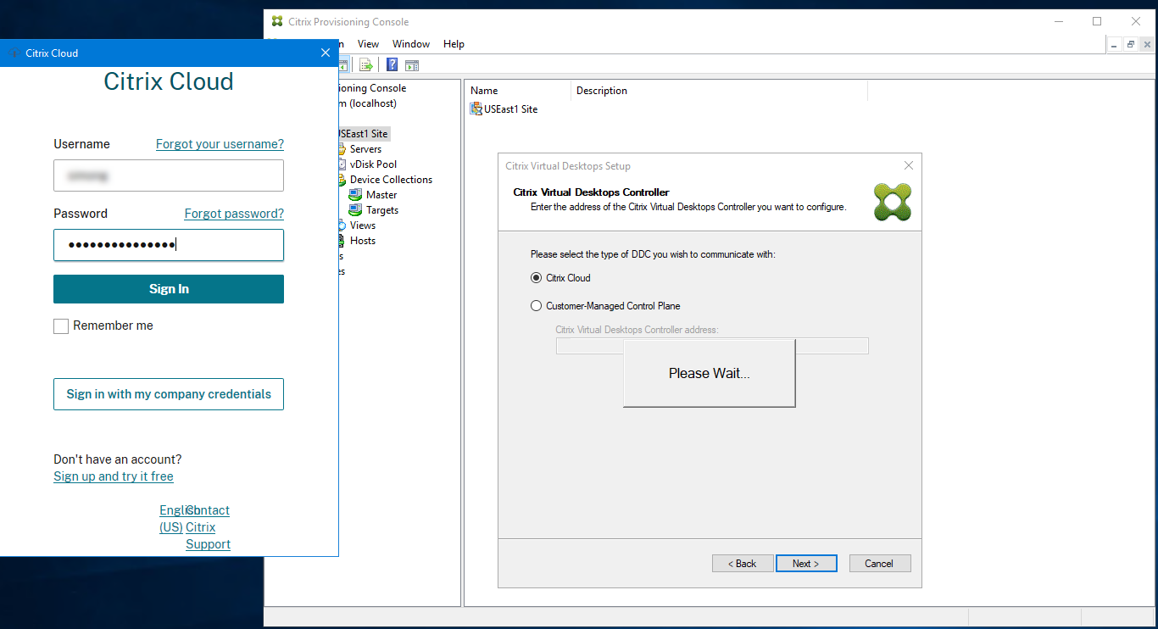1158x629 pixels.
Task: Click the Forgot your username link
Action: (x=219, y=144)
